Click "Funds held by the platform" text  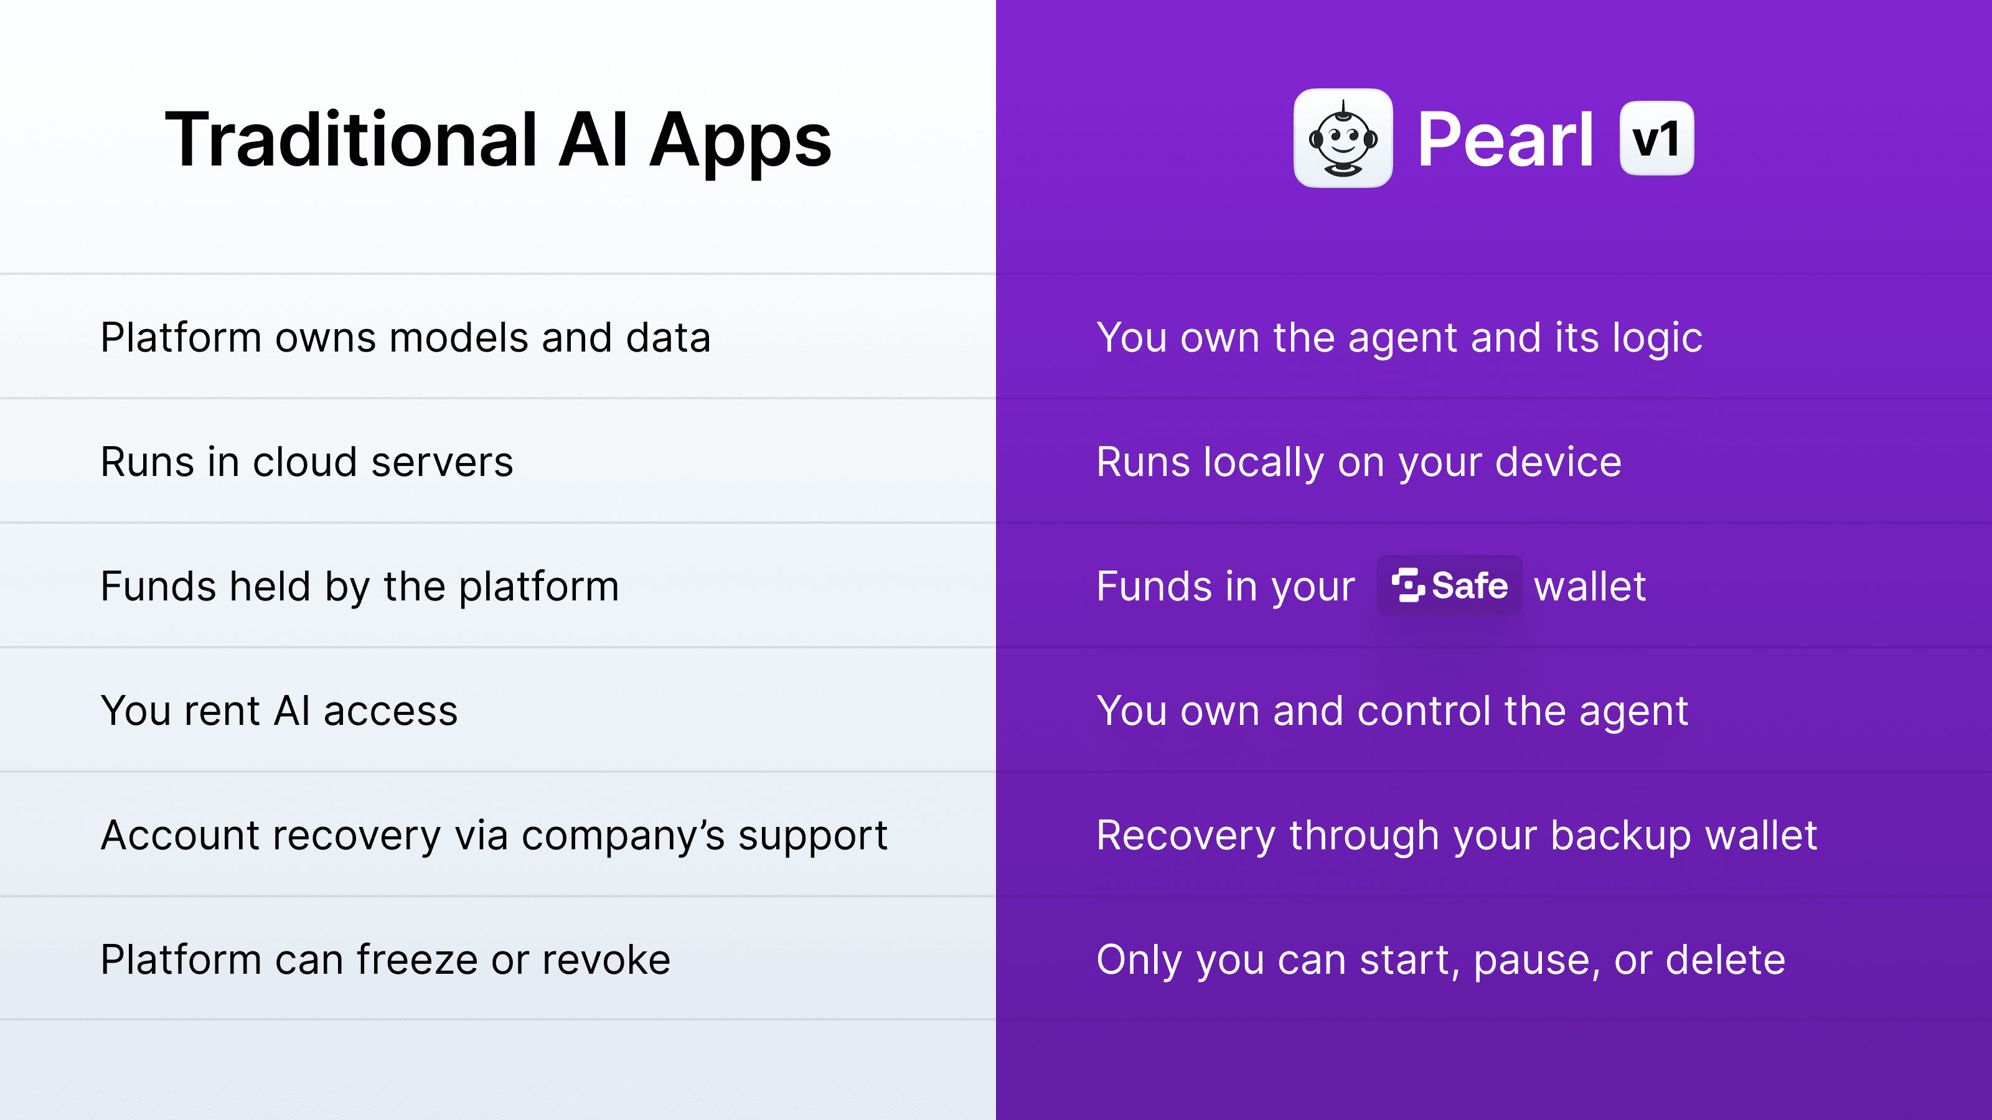coord(360,587)
